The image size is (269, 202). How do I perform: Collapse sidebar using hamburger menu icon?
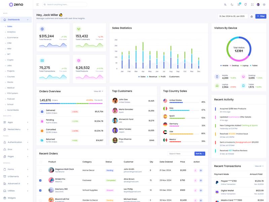[x=37, y=5]
